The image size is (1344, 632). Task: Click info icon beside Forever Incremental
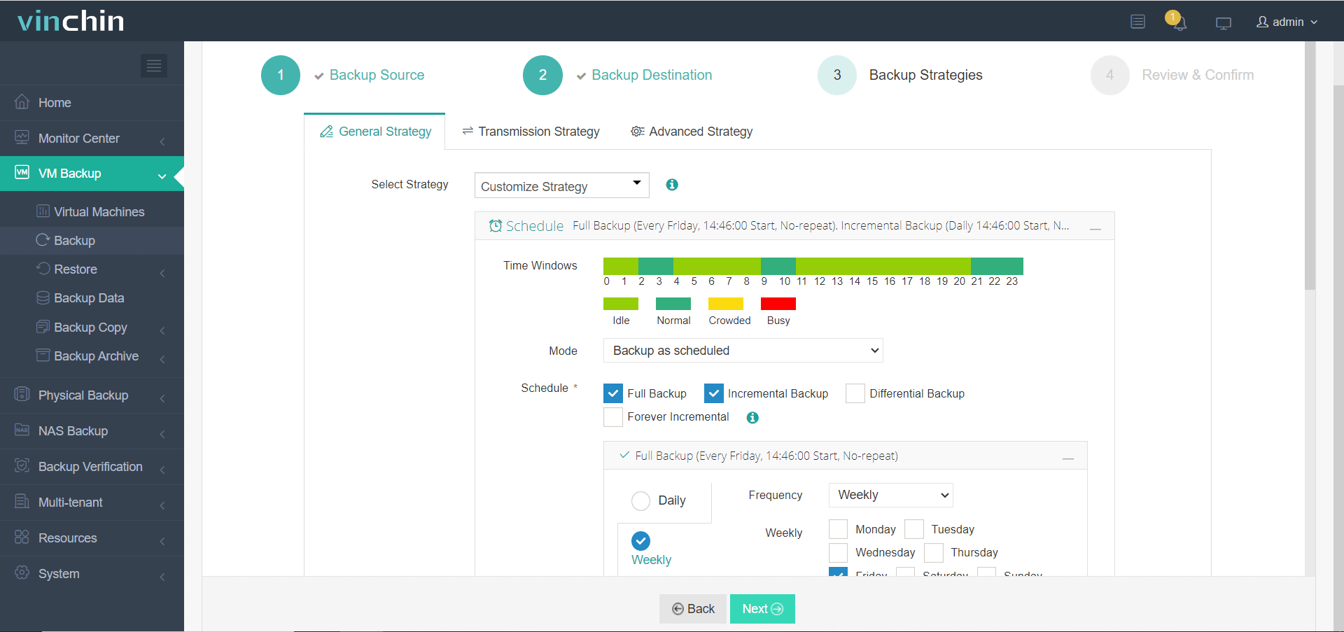point(752,418)
